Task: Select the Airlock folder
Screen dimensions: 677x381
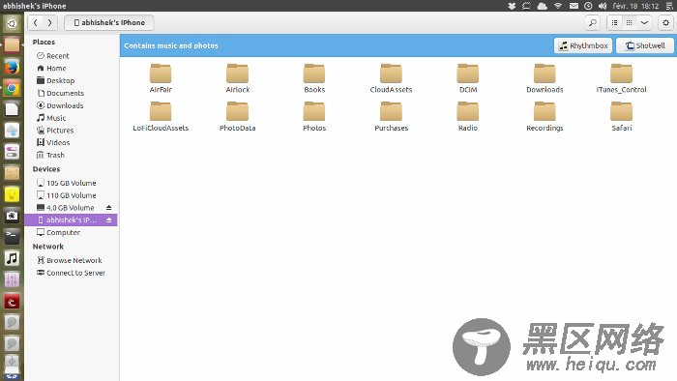Action: click(238, 78)
